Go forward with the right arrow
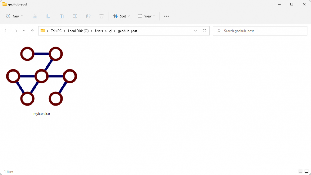 (x=16, y=31)
